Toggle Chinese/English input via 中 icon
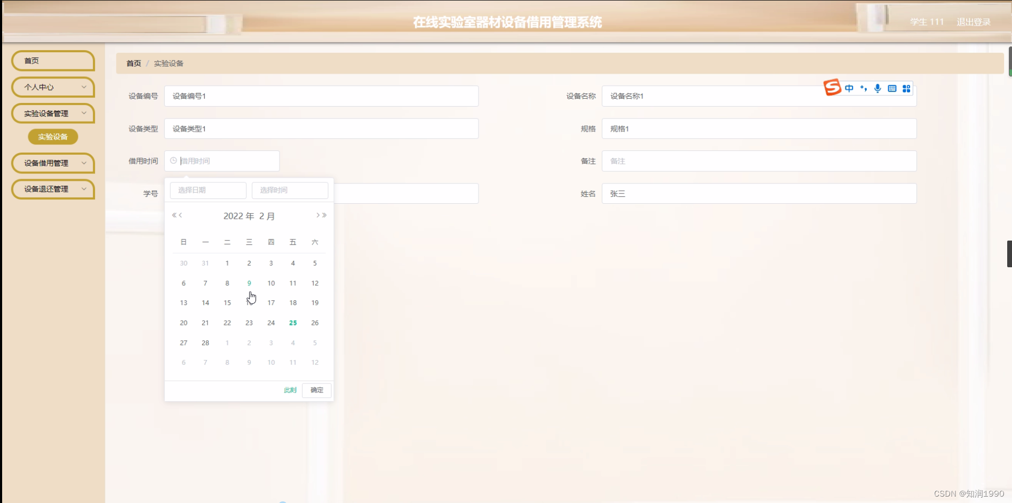1012x503 pixels. coord(850,89)
